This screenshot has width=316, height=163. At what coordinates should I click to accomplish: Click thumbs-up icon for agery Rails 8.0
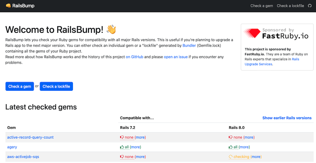coord(230,147)
